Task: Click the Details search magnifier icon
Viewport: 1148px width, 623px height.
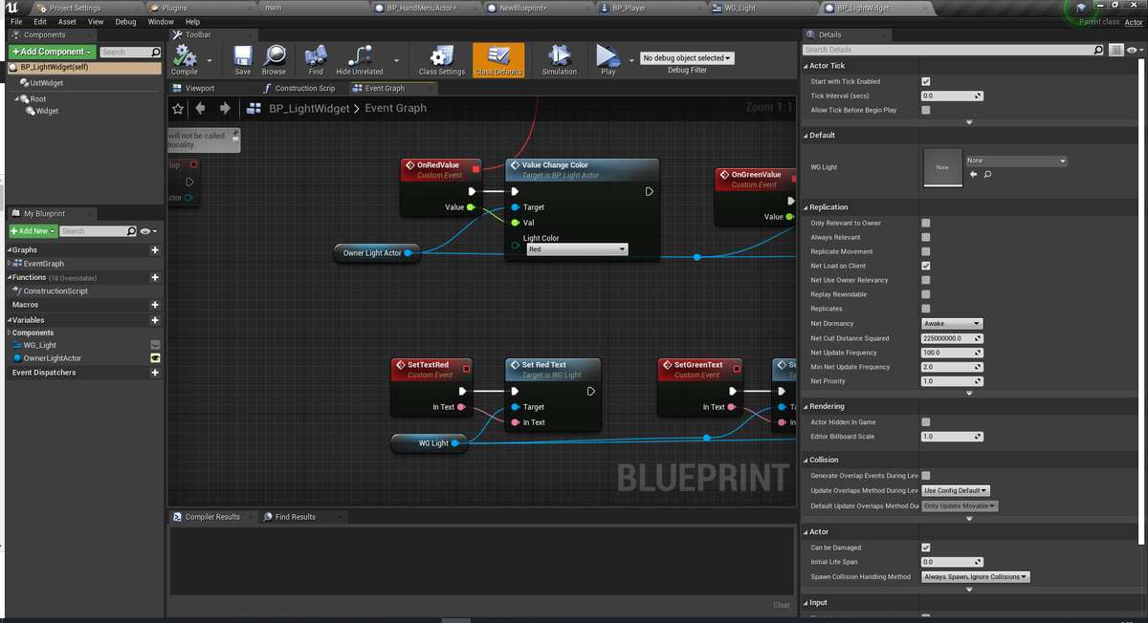Action: click(1098, 50)
